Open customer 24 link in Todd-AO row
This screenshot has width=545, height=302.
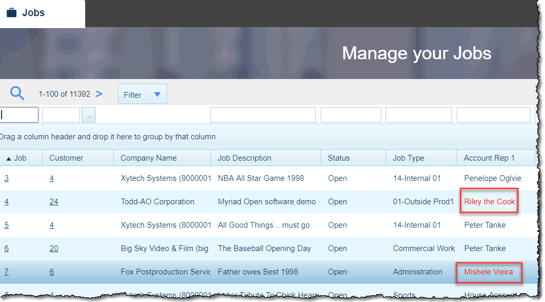pos(54,202)
